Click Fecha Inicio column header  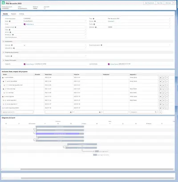click(48, 74)
